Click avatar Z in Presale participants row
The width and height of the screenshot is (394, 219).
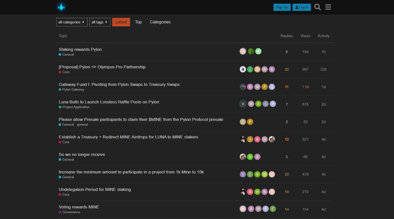(x=243, y=122)
